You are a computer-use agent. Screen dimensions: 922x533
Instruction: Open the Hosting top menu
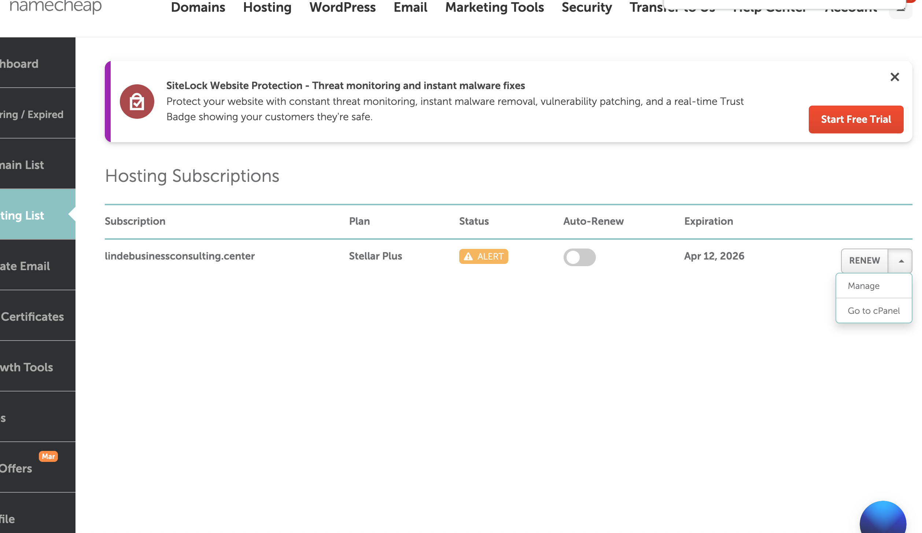[x=267, y=7]
